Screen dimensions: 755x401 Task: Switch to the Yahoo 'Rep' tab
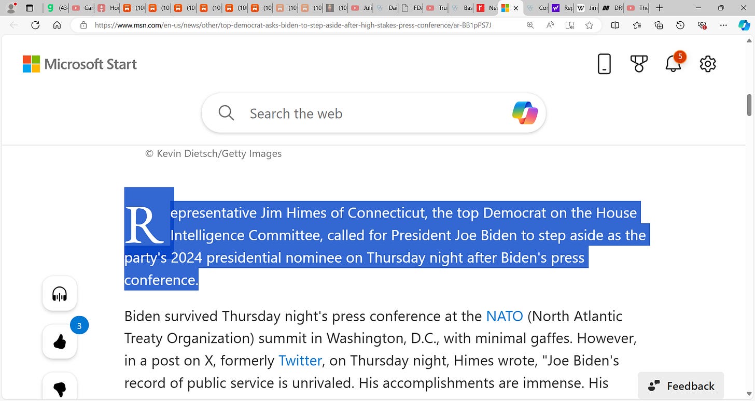pyautogui.click(x=563, y=8)
